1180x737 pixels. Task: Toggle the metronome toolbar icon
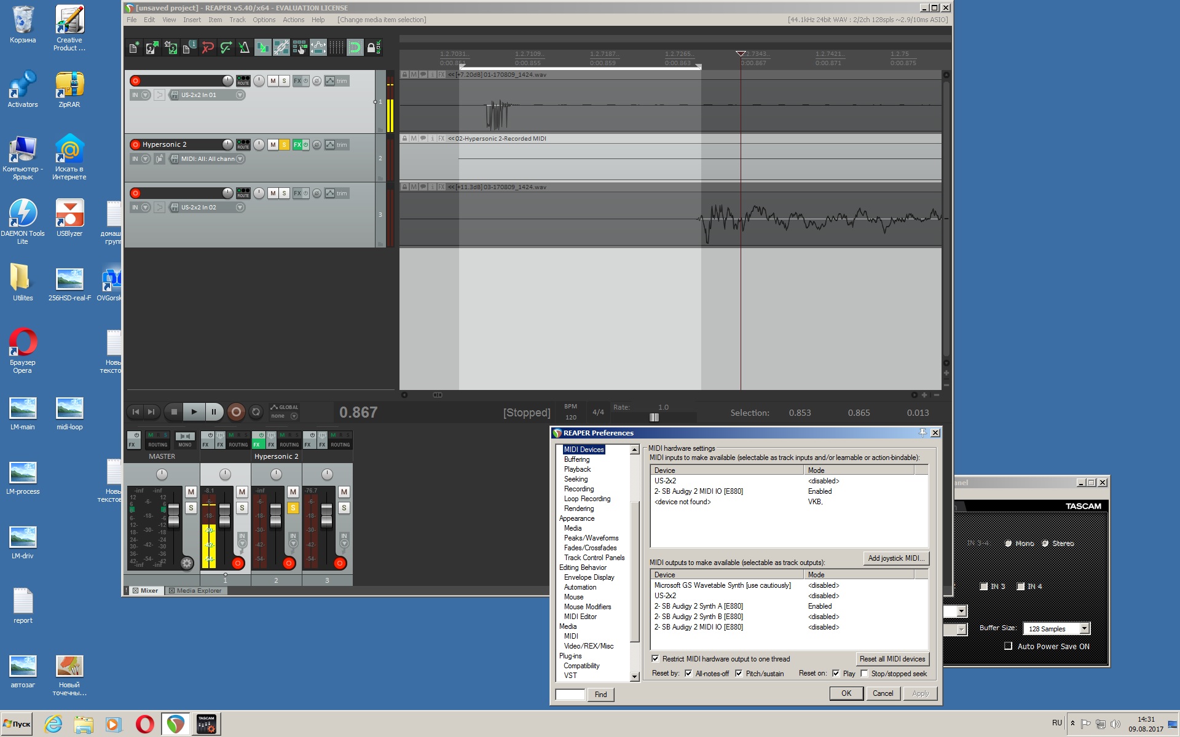[244, 47]
